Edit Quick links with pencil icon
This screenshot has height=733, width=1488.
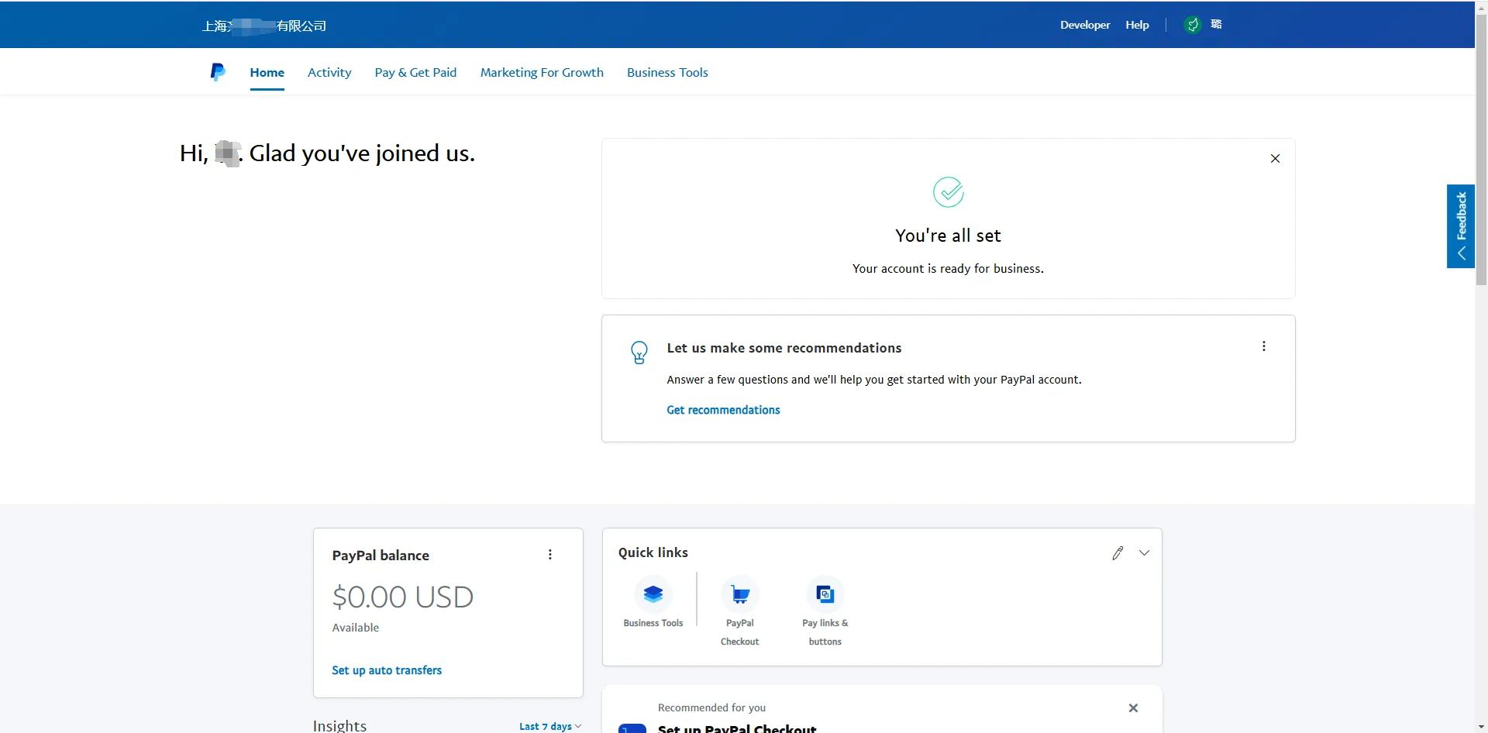pyautogui.click(x=1118, y=552)
